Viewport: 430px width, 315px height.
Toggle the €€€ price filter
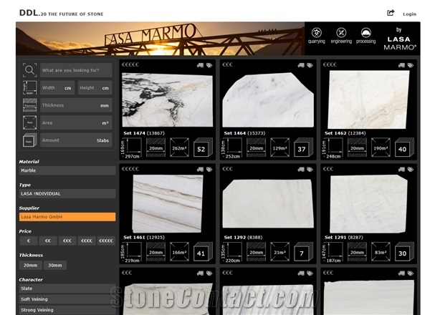point(67,241)
